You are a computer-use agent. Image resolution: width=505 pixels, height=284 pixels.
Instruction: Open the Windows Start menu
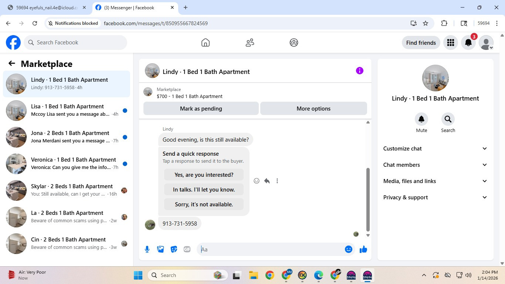click(x=138, y=275)
